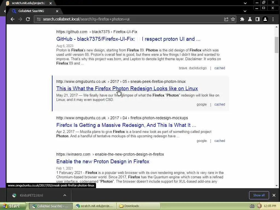Viewport: 280px width, 210px height.
Task: Click 'google' label under sneak-peek result
Action: point(202,104)
